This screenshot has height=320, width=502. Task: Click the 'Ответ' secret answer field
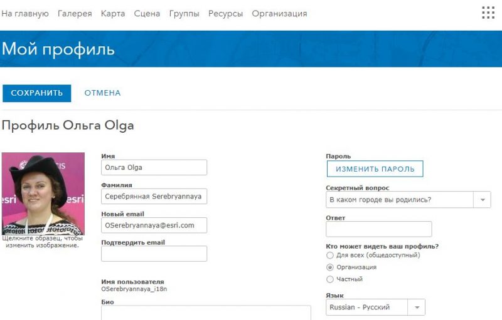click(x=379, y=229)
